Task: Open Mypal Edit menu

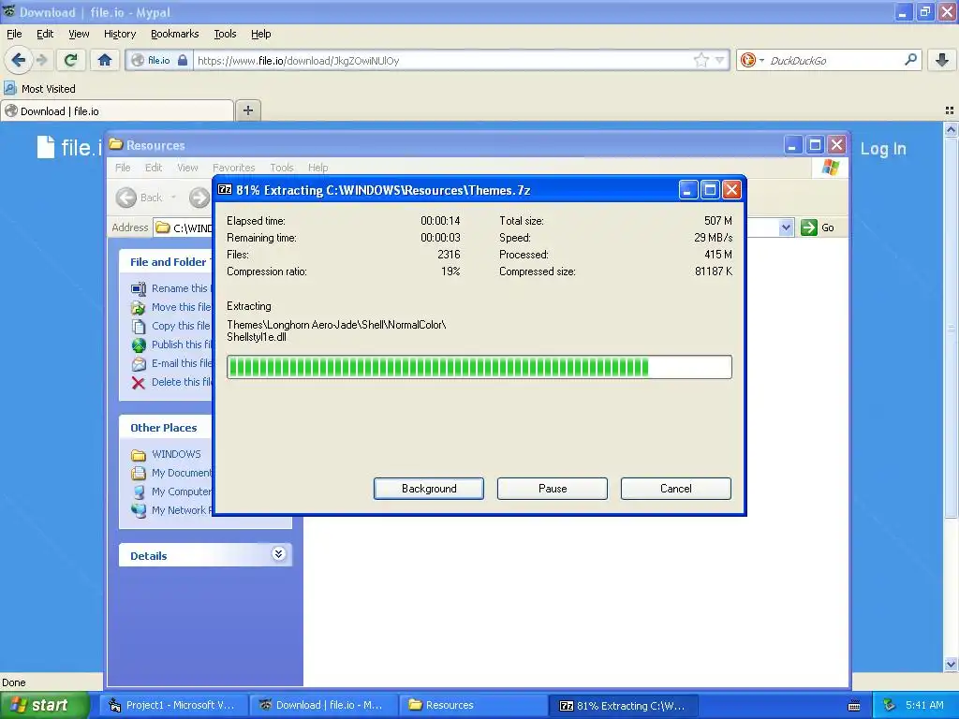Action: [45, 34]
